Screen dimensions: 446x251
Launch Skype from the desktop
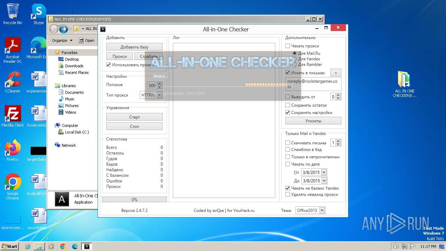38,14
